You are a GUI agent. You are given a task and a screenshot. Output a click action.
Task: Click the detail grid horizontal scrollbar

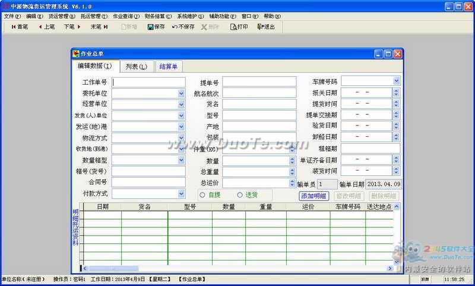237,269
